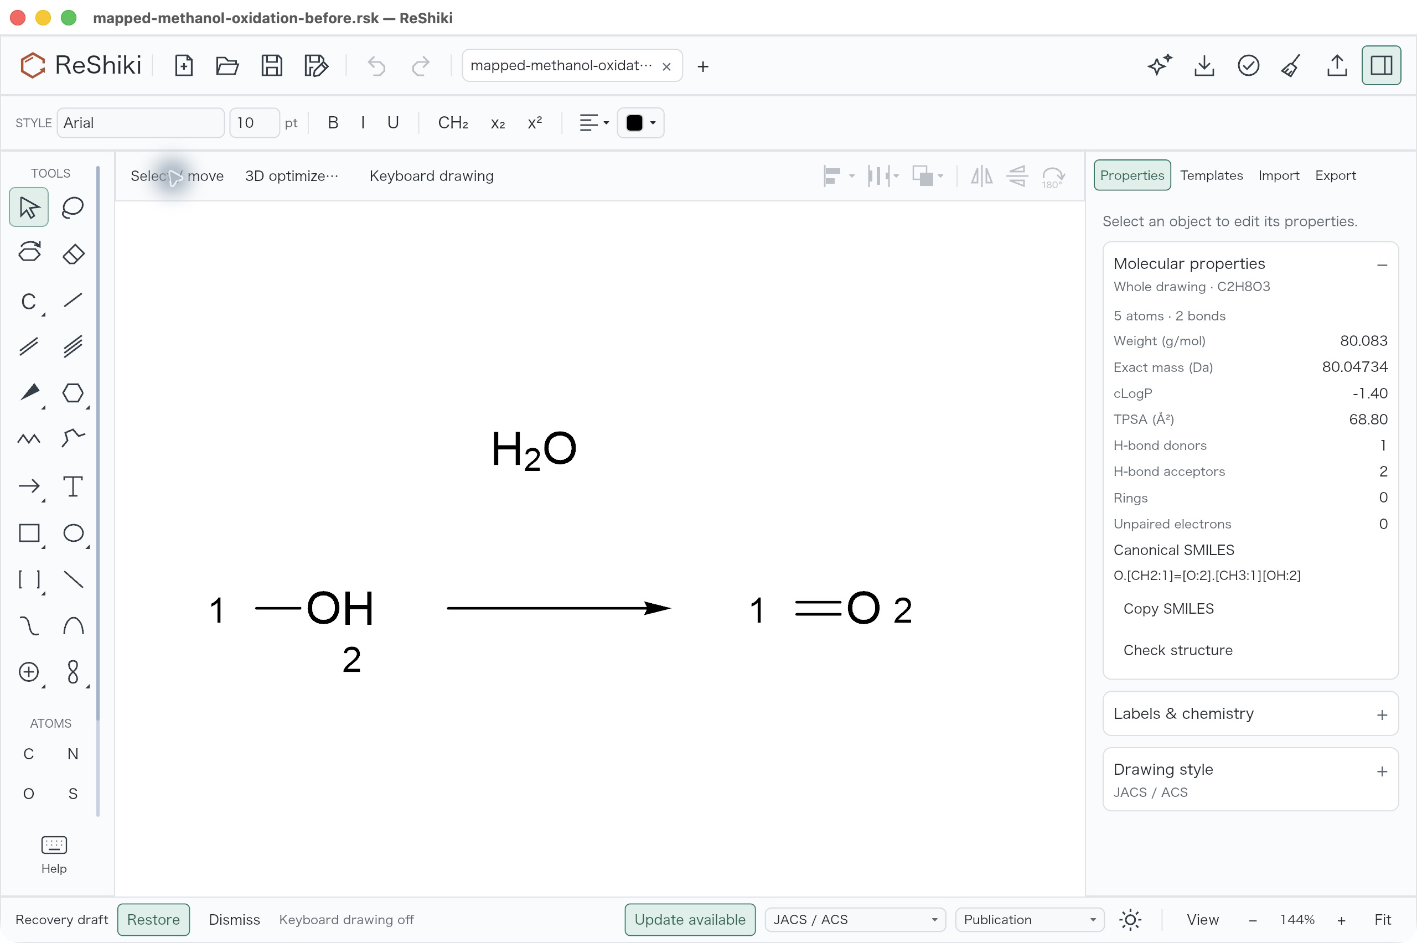Screen dimensions: 1417x943
Task: Expand the Labels & chemistry section
Action: [1382, 714]
